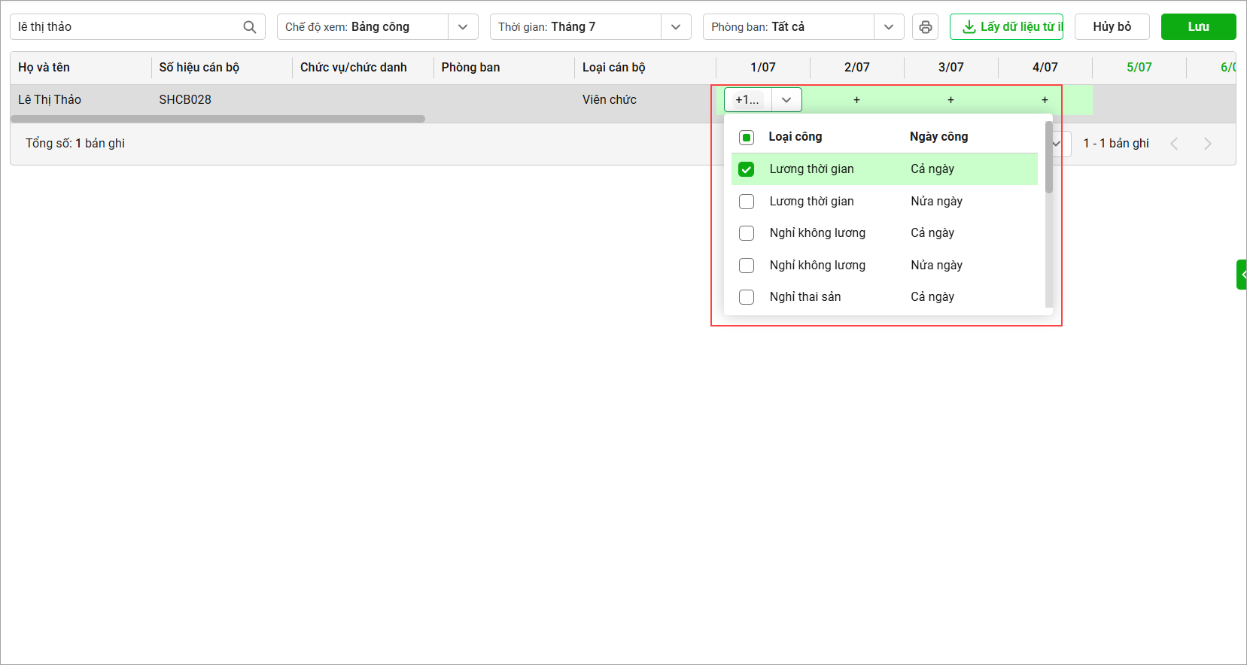The height and width of the screenshot is (665, 1247).
Task: Open the Phòng ban filter dropdown
Action: pos(889,27)
